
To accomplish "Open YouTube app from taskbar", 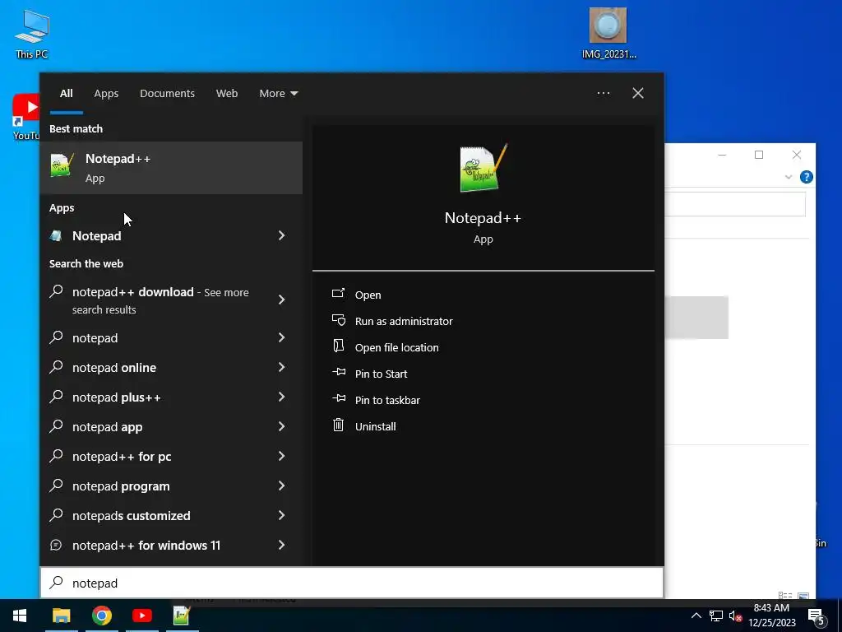I will (x=141, y=616).
